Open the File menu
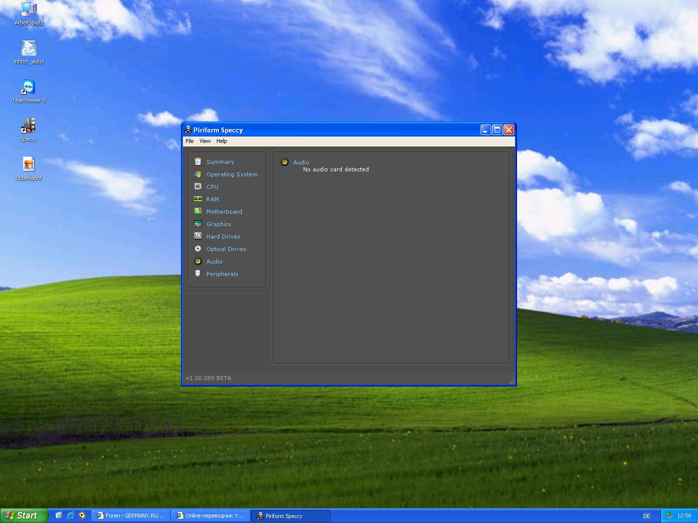This screenshot has height=523, width=698. [x=189, y=141]
